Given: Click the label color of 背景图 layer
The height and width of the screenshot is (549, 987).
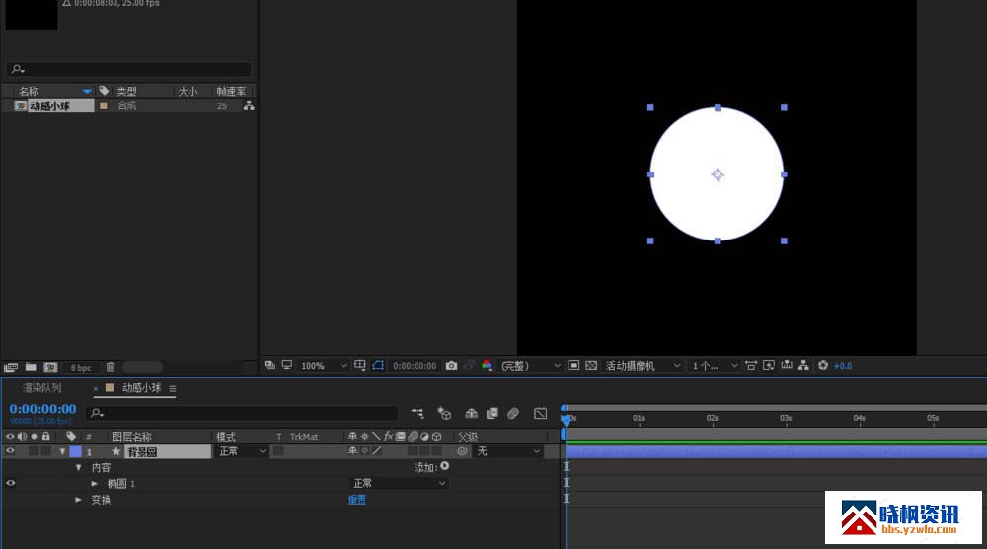Looking at the screenshot, I should (76, 451).
